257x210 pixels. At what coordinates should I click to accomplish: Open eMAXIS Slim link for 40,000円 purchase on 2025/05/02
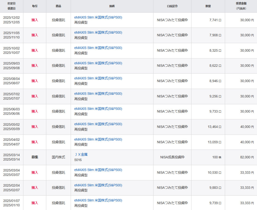coord(98,124)
